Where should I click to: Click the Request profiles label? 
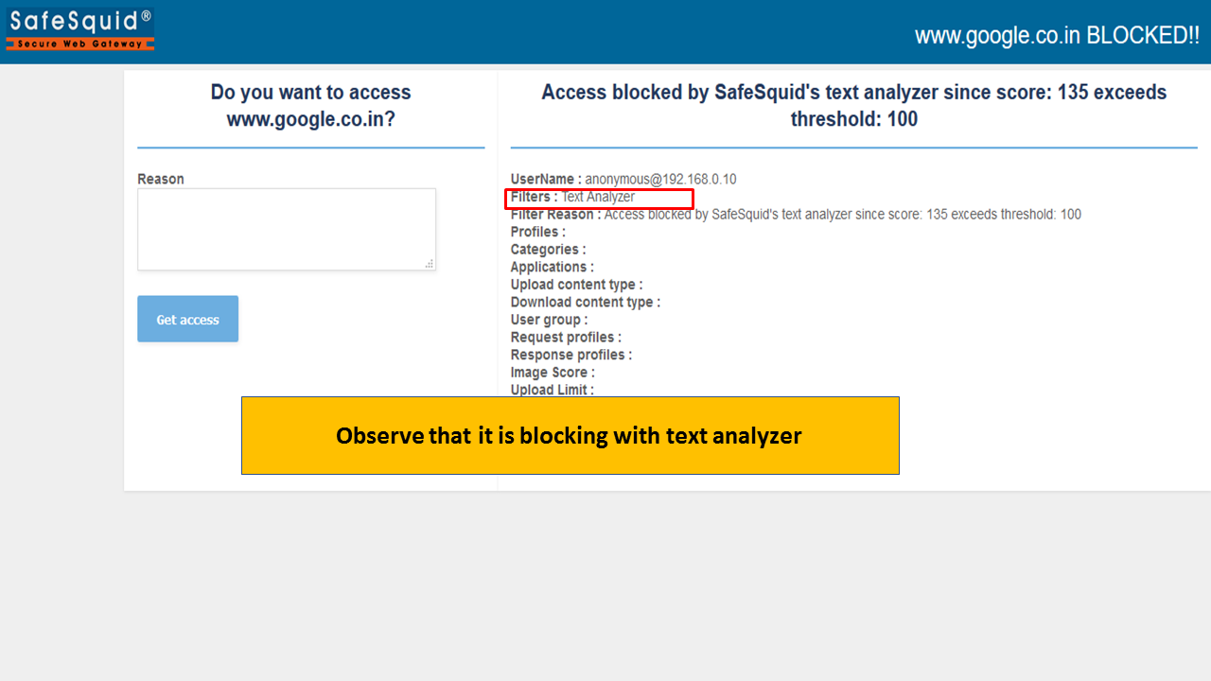pyautogui.click(x=566, y=338)
